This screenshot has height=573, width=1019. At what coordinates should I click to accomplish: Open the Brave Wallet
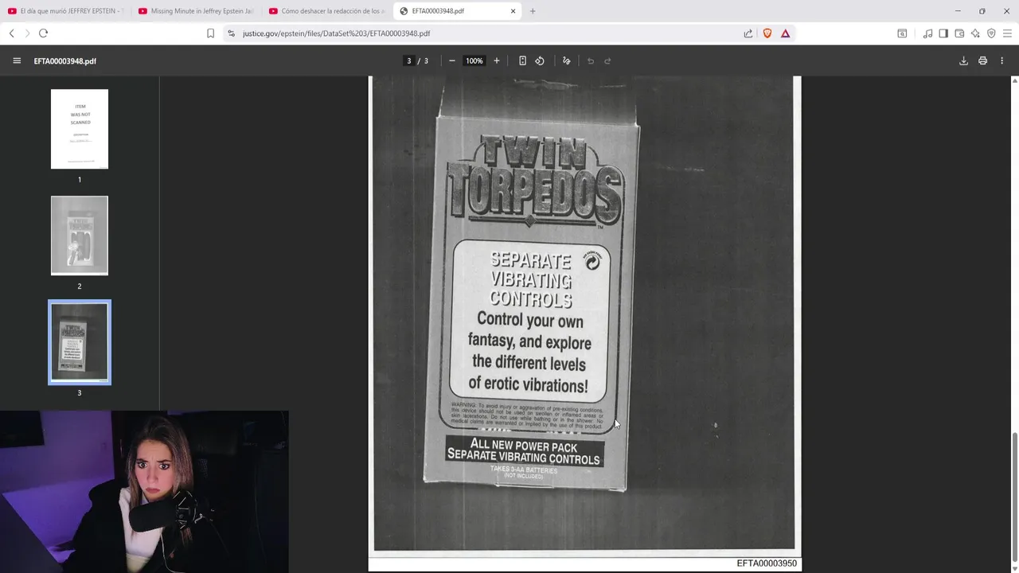pyautogui.click(x=959, y=33)
